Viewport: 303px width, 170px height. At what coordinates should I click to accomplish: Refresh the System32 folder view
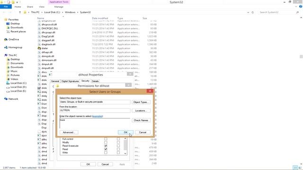click(x=252, y=12)
